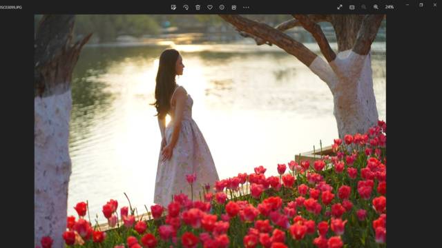This screenshot has width=442, height=248.
Task: Maximize or restore the Photos window
Action: coord(421,5)
